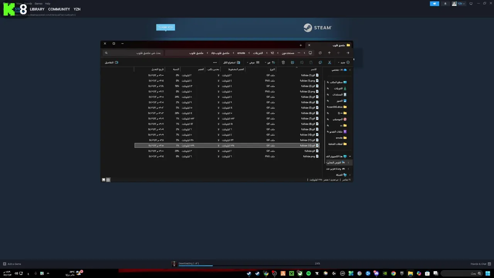The width and height of the screenshot is (494, 278).
Task: Click YZ in the breadcrumb path
Action: [272, 53]
